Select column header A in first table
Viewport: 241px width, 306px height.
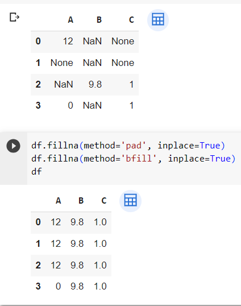click(x=70, y=20)
